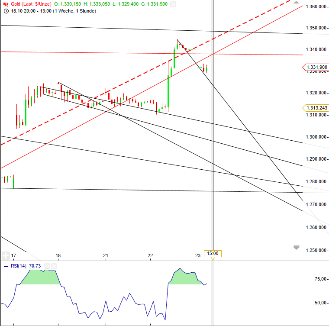Click the 15:00 time marker on the axis
329x326 pixels.
click(213, 253)
